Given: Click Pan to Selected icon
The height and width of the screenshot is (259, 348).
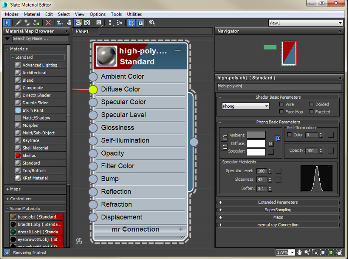Looking at the screenshot, I should (339, 252).
